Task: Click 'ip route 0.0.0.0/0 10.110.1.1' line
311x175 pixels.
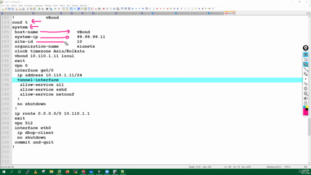Action: click(52, 113)
